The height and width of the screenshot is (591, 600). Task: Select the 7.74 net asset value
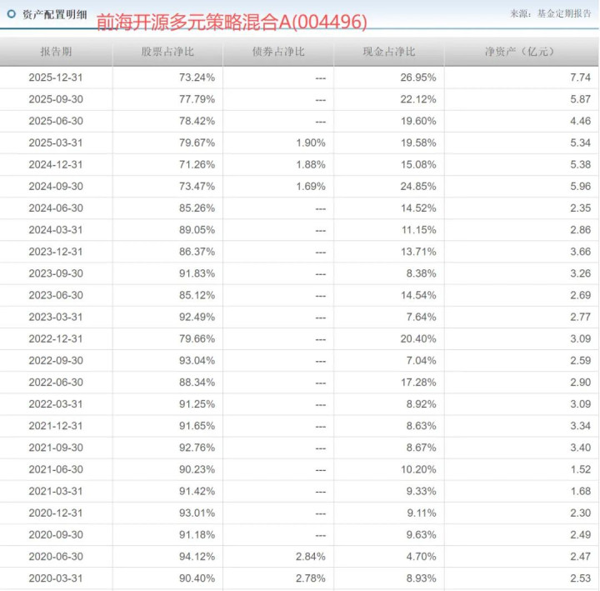581,78
